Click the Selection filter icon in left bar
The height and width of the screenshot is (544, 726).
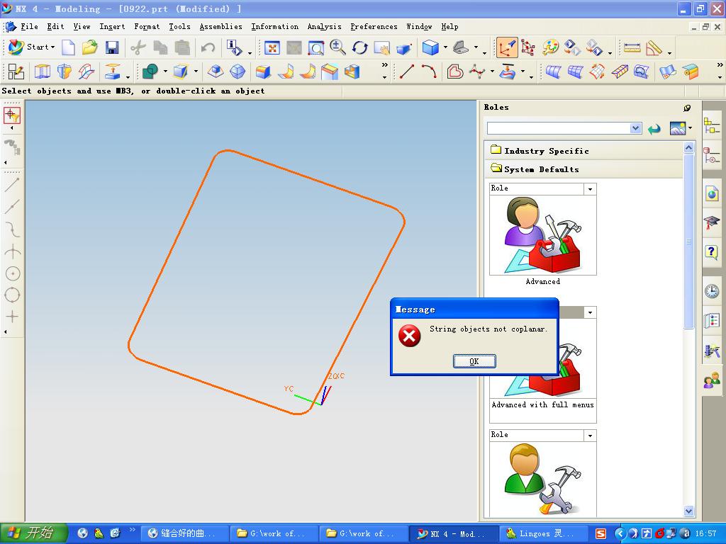coord(12,115)
